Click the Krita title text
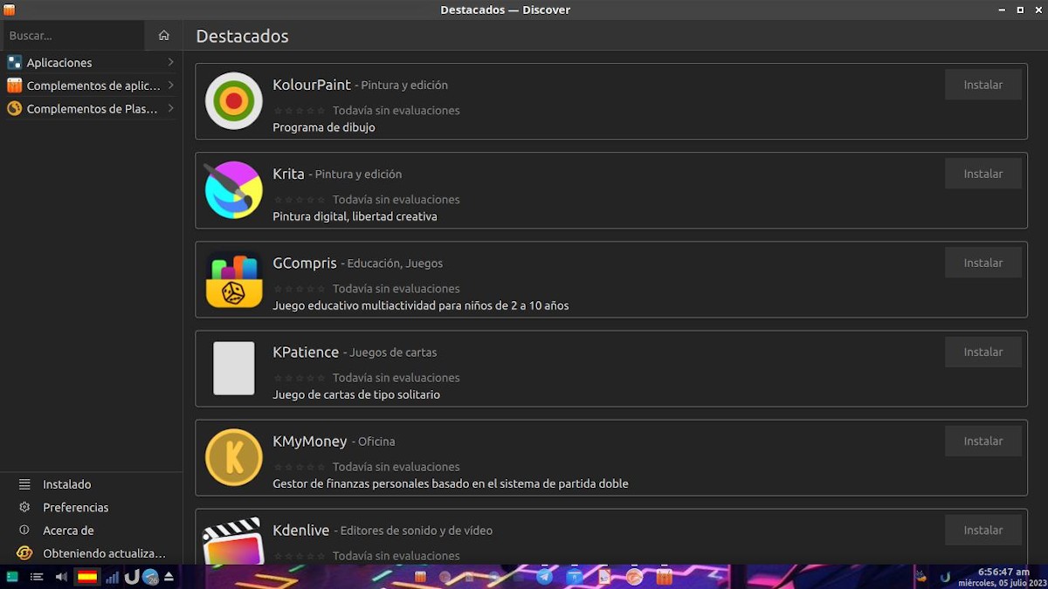Screen dimensions: 1048x589 [288, 174]
